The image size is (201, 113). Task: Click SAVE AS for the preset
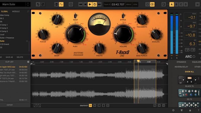9,57
